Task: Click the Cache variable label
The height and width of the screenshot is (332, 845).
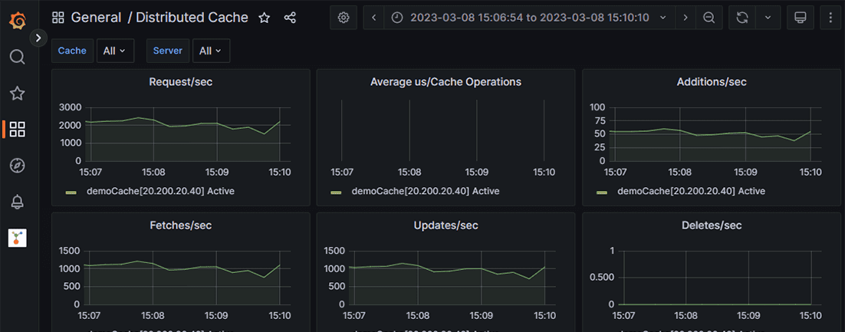Action: tap(72, 51)
